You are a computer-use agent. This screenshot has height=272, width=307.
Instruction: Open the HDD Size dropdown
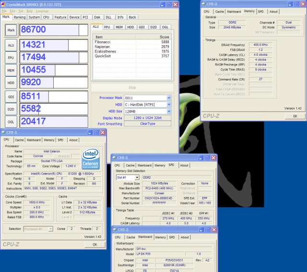pos(169,111)
